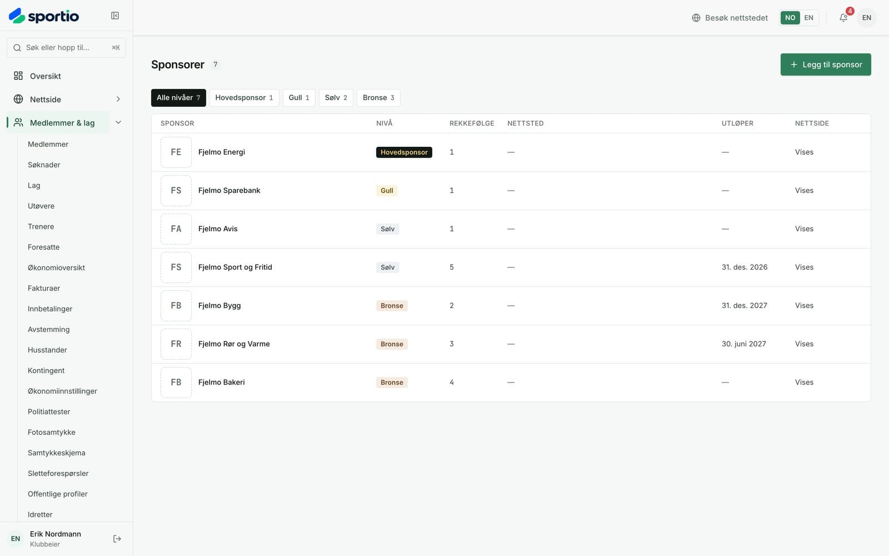
Task: Click Legg til sponsor button
Action: [826, 64]
